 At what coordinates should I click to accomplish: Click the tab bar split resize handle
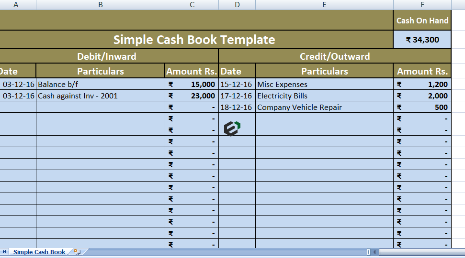(x=368, y=252)
